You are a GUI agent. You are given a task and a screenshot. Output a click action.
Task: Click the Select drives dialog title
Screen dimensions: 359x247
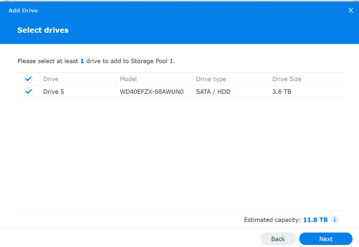click(x=43, y=30)
